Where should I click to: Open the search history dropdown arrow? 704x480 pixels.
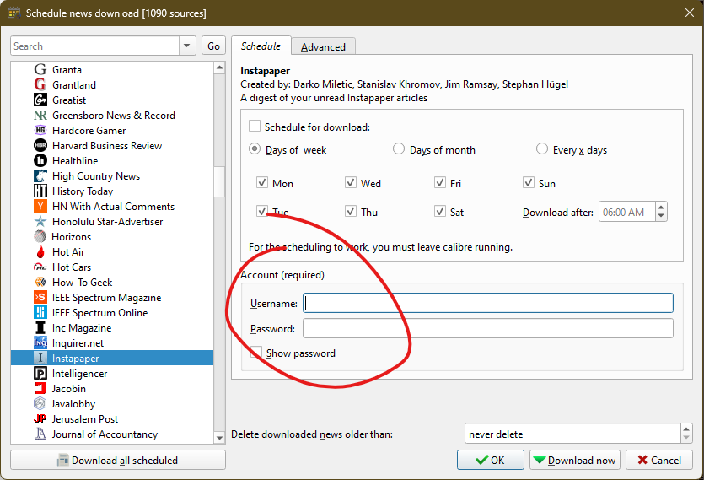(x=186, y=46)
